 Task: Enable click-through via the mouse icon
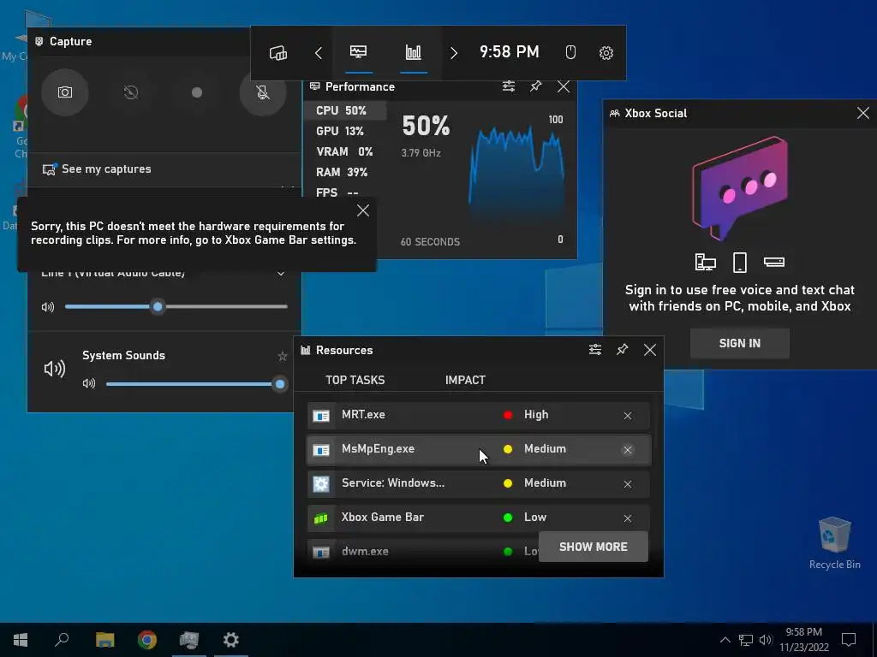click(x=570, y=52)
